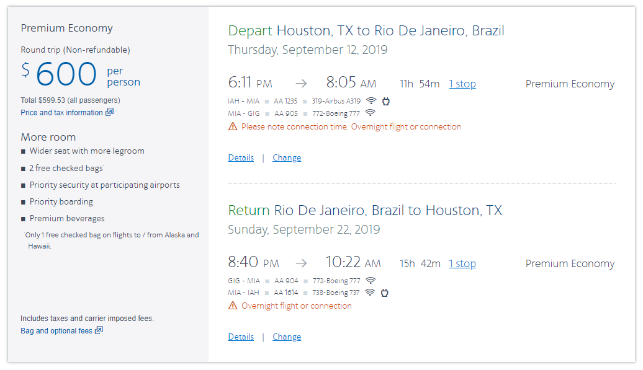Image resolution: width=643 pixels, height=370 pixels.
Task: Expand 1 stop info for Houston departure
Action: click(x=462, y=84)
